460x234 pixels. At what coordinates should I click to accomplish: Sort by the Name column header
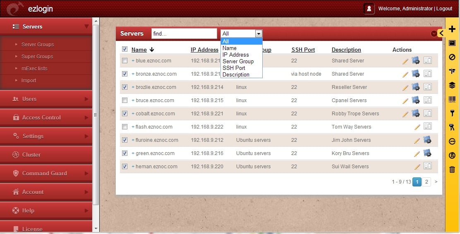point(139,50)
